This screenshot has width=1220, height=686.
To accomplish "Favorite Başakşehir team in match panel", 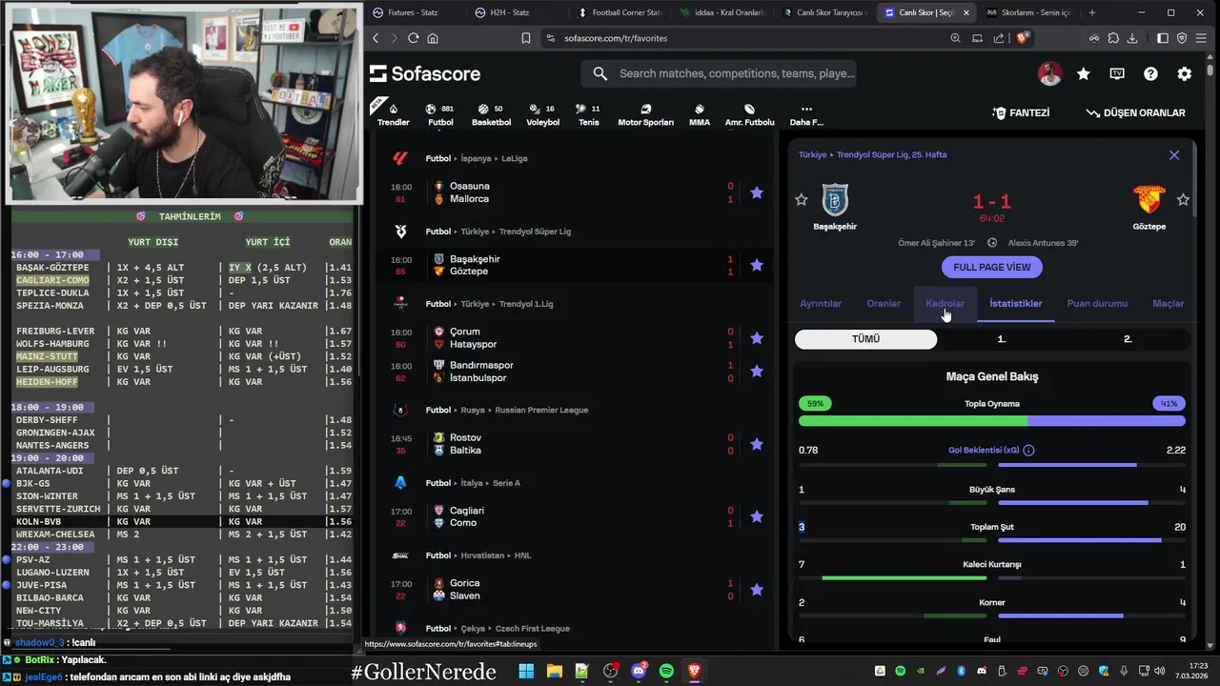I will [802, 199].
